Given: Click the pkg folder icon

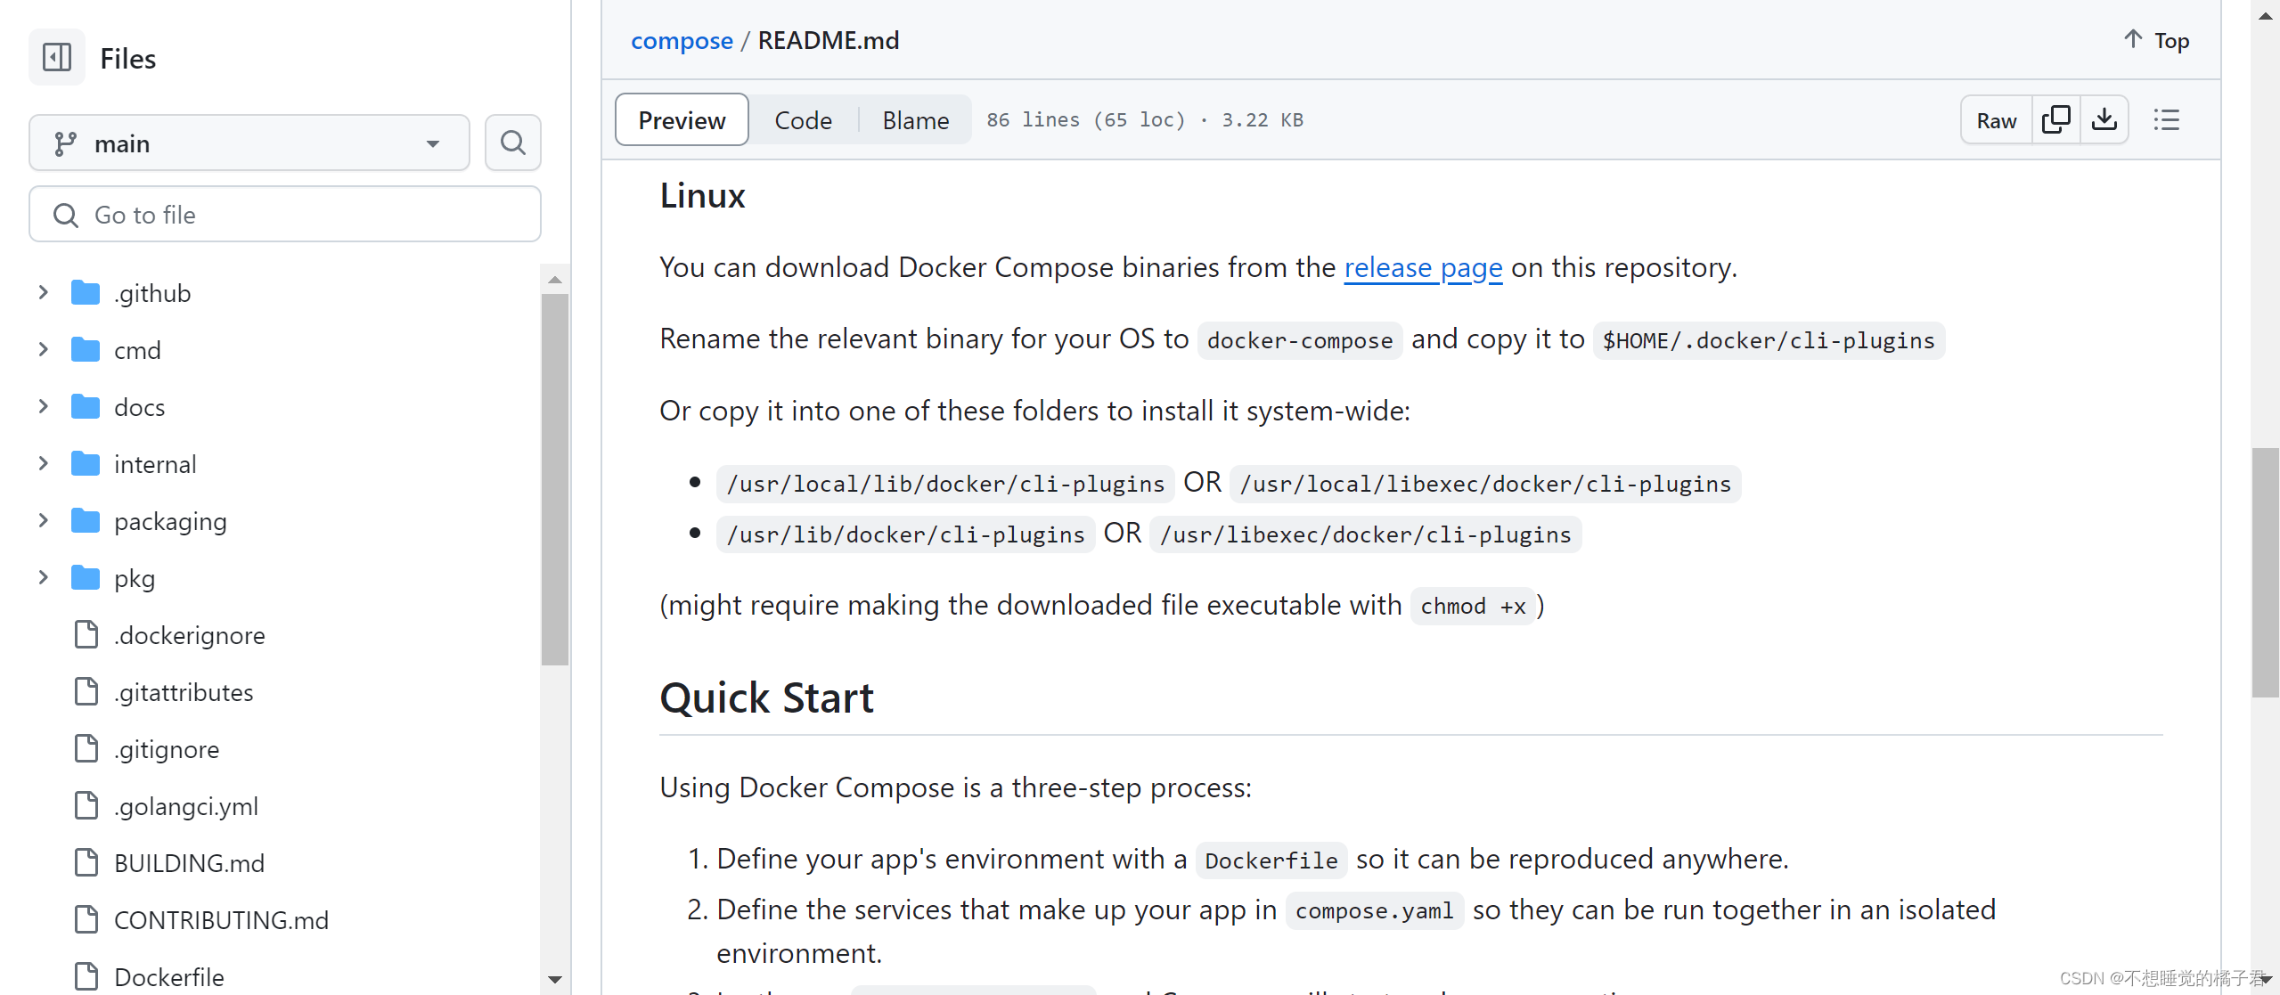Looking at the screenshot, I should point(86,577).
